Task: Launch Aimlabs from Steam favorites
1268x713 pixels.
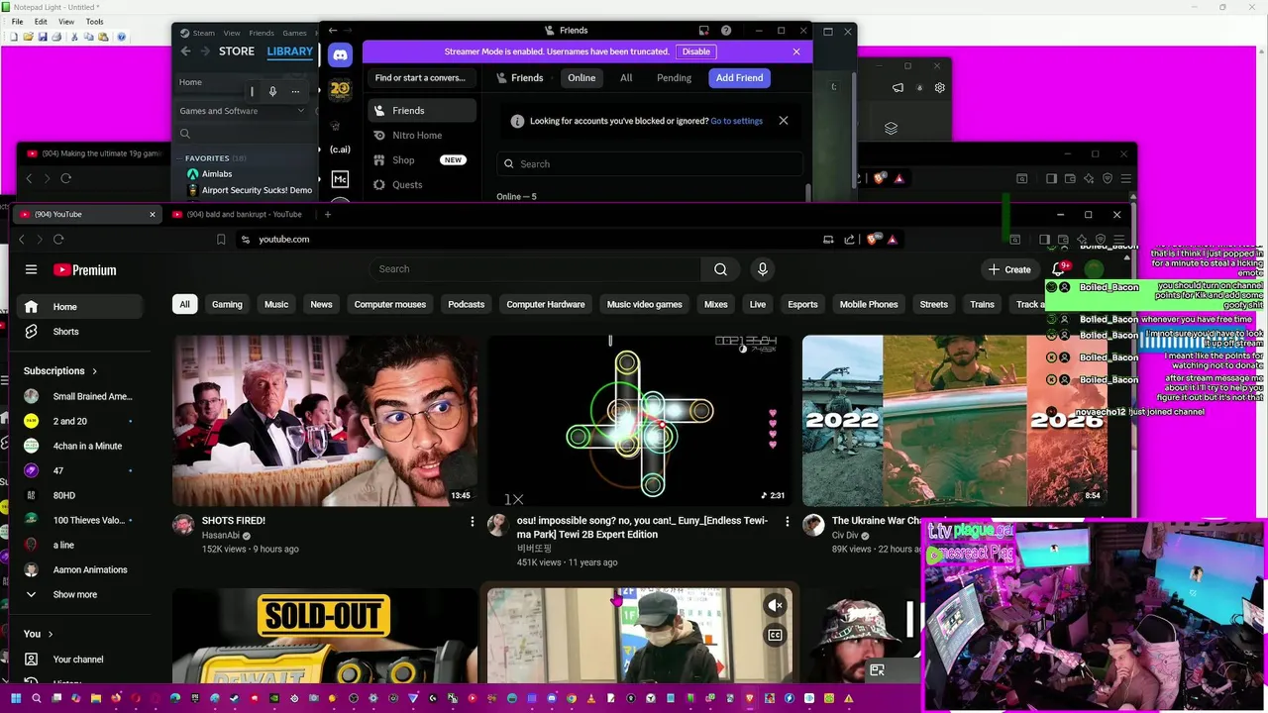Action: [216, 174]
